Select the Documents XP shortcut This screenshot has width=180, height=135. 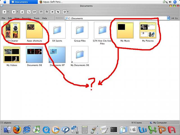[57, 56]
